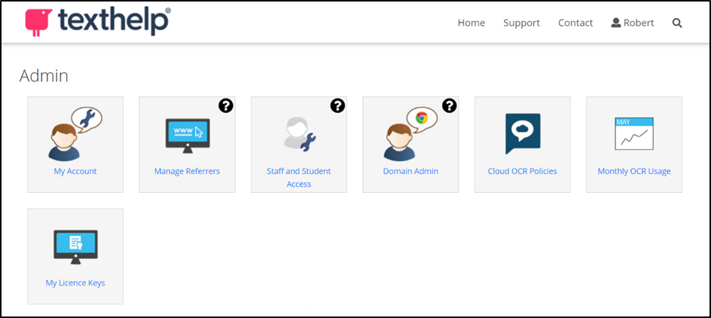The width and height of the screenshot is (711, 318).
Task: Open the Manage Referrers link
Action: tap(188, 172)
